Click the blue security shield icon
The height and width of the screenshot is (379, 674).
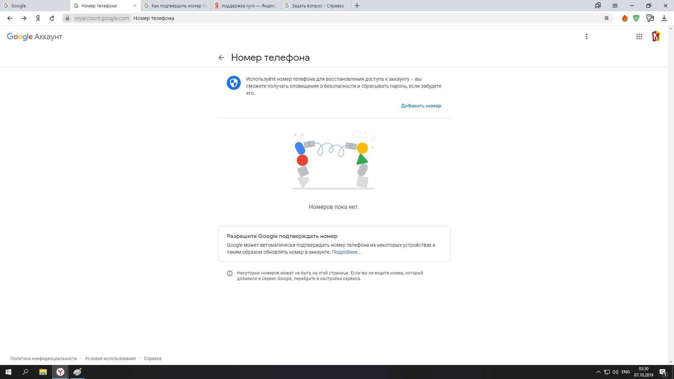point(234,83)
